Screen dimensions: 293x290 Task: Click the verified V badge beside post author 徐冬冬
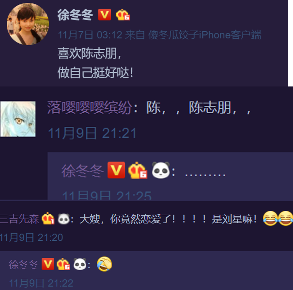click(x=105, y=15)
